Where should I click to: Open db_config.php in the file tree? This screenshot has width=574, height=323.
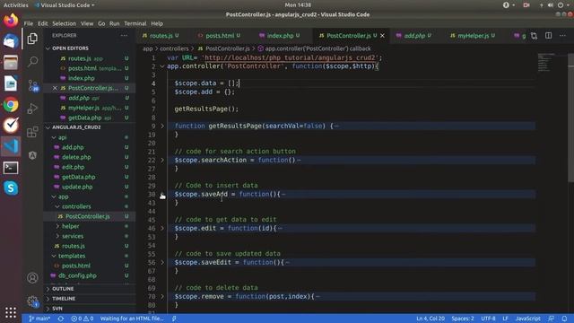pyautogui.click(x=78, y=275)
